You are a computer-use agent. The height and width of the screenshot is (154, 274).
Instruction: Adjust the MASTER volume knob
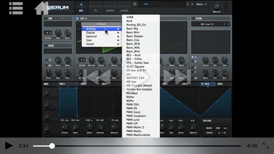pyautogui.click(x=216, y=7)
